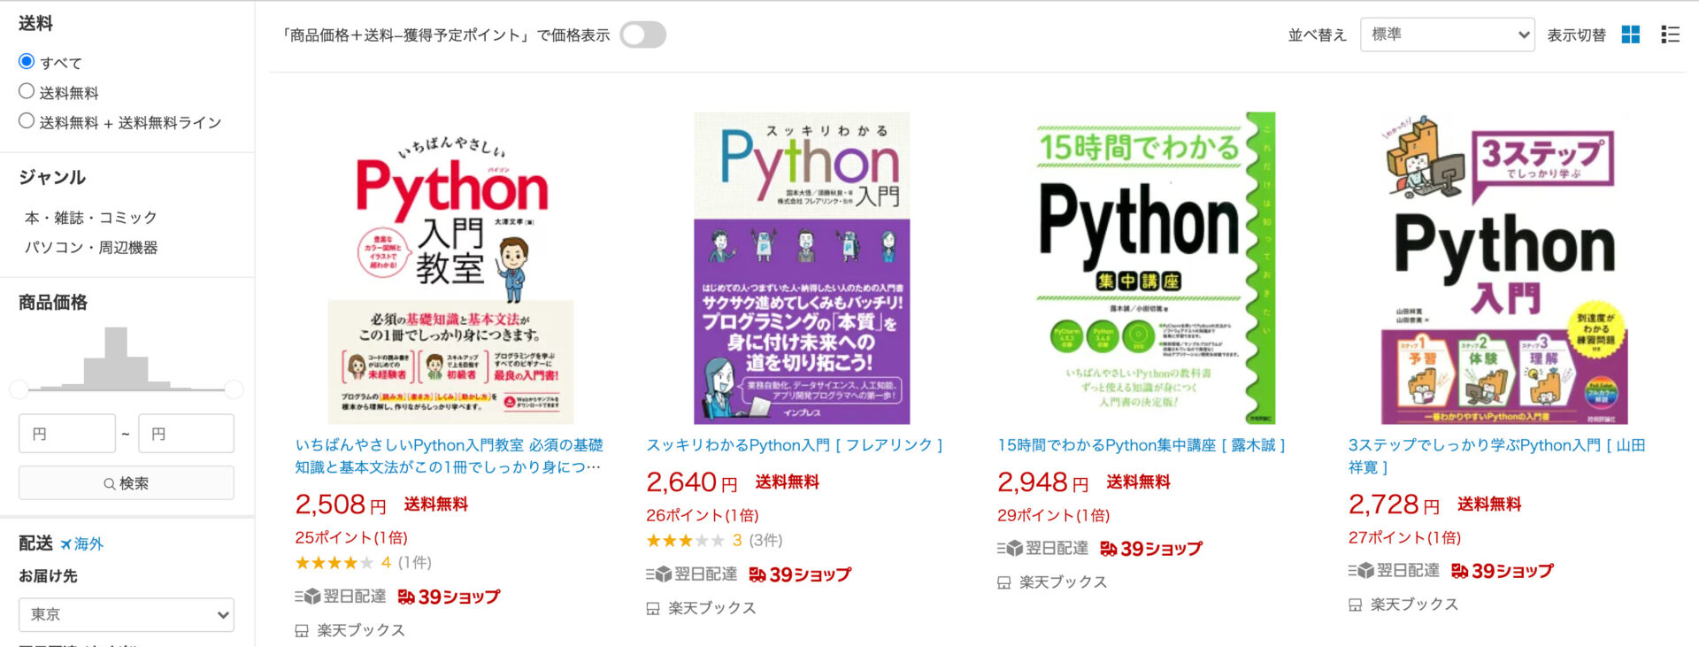Select the すべて shipping radio button
Viewport: 1699px width, 647px height.
[27, 62]
